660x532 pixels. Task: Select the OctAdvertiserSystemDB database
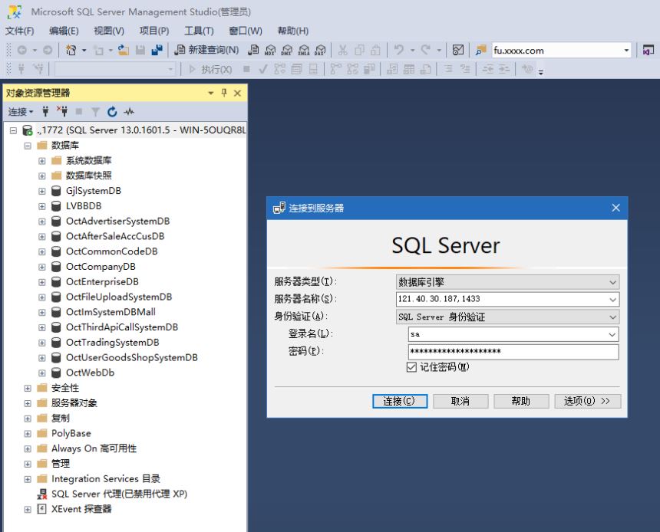(118, 222)
